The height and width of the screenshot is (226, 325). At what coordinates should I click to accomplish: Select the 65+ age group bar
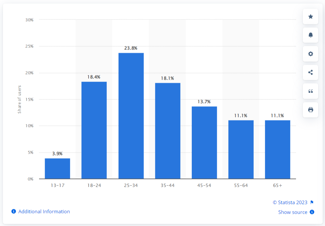[277, 149]
